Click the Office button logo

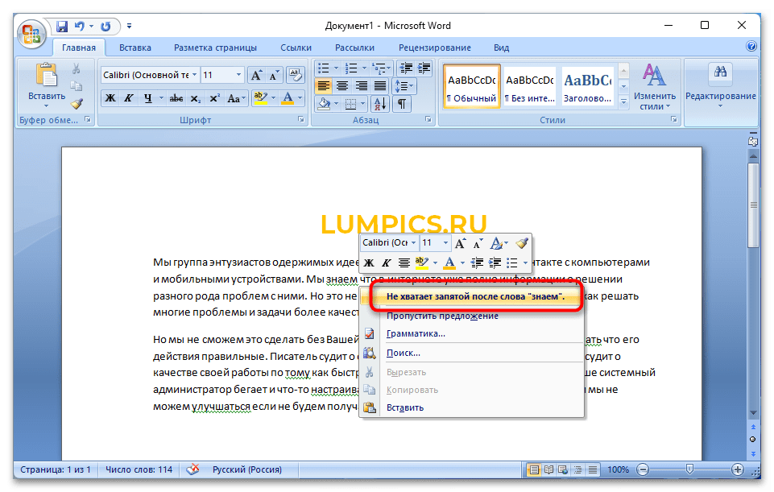point(32,34)
